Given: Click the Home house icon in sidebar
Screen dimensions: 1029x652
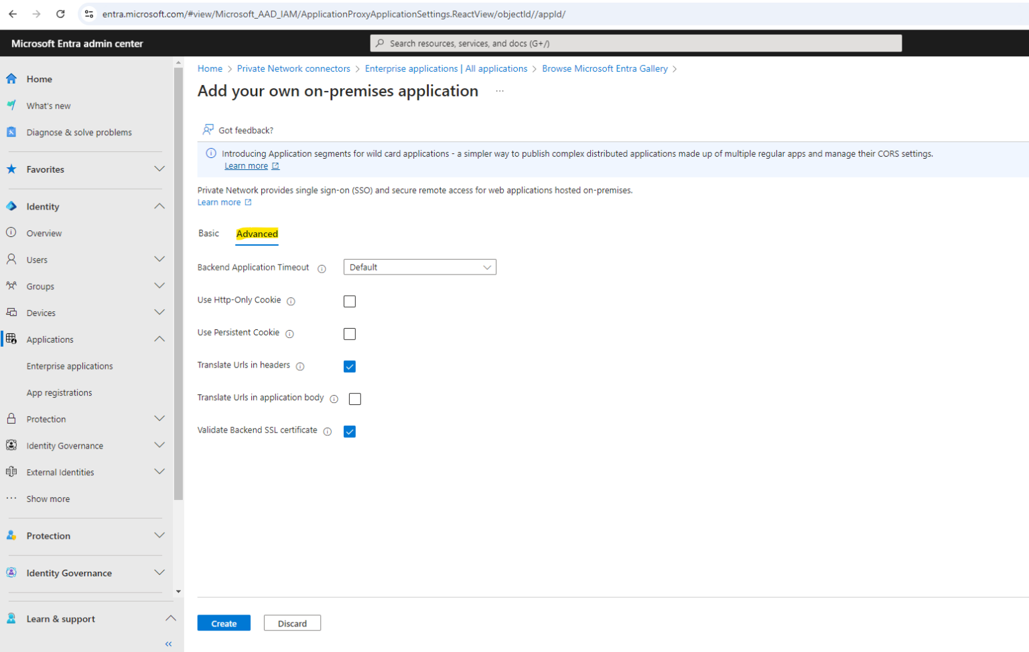Looking at the screenshot, I should [x=11, y=79].
